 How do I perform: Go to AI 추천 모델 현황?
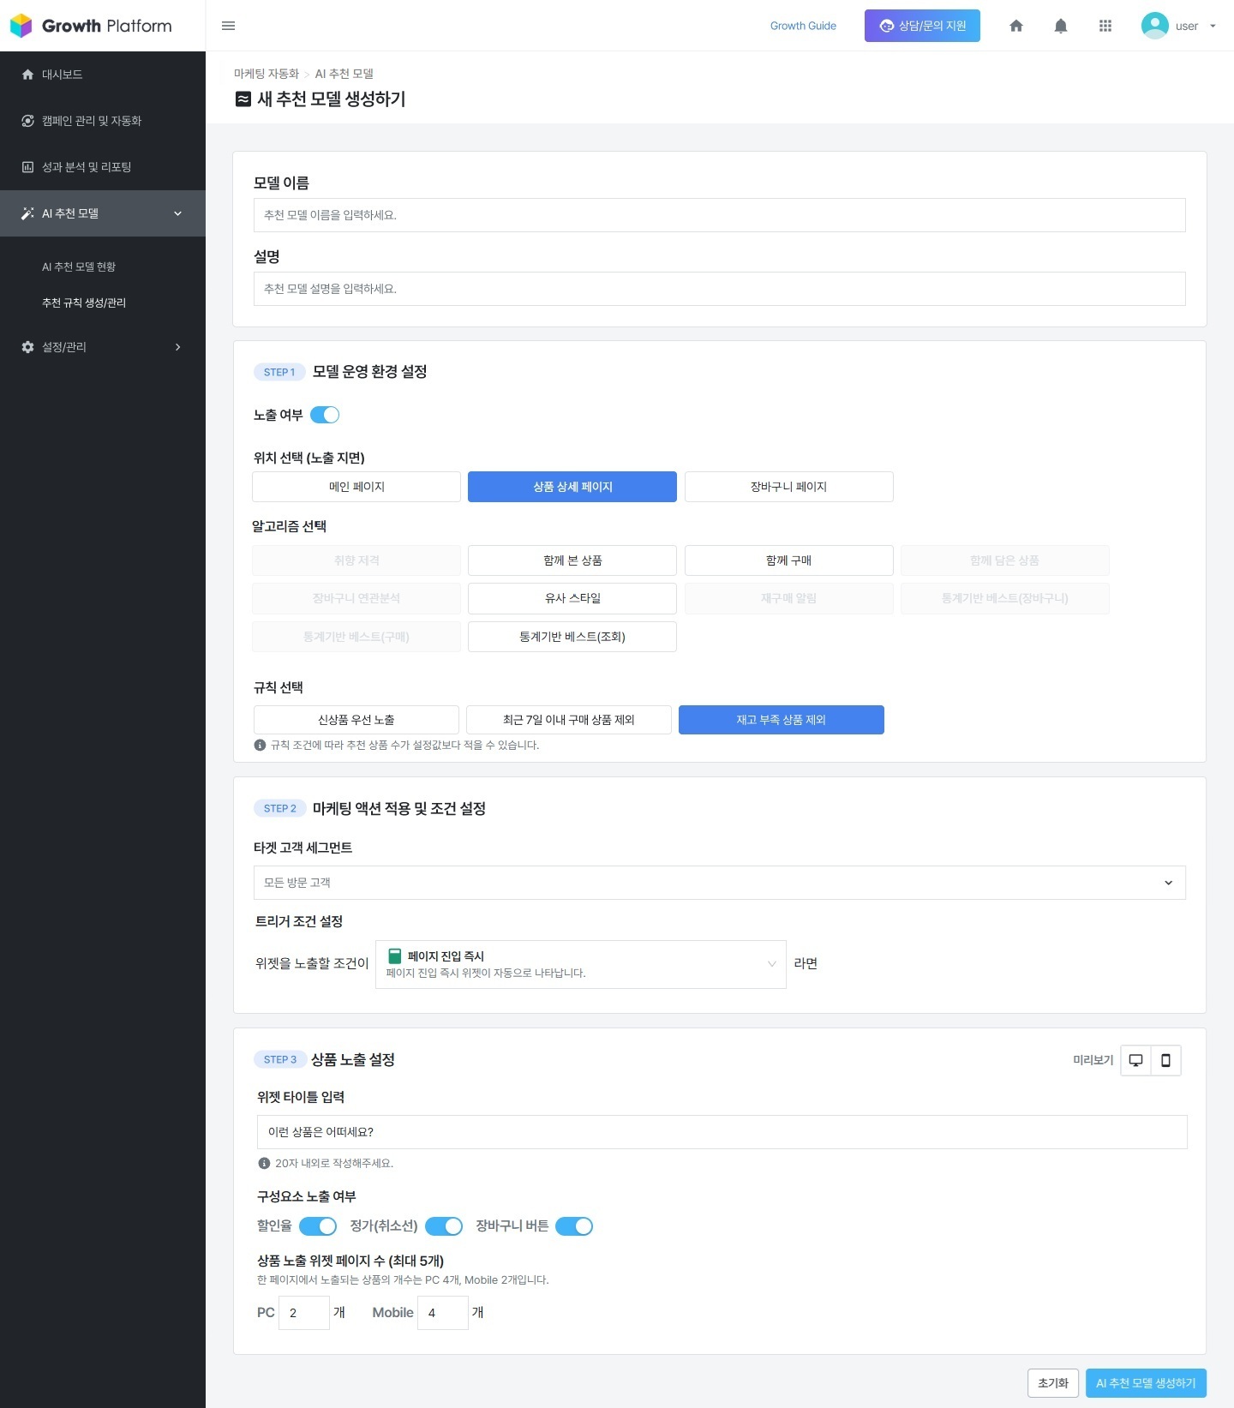tap(79, 267)
